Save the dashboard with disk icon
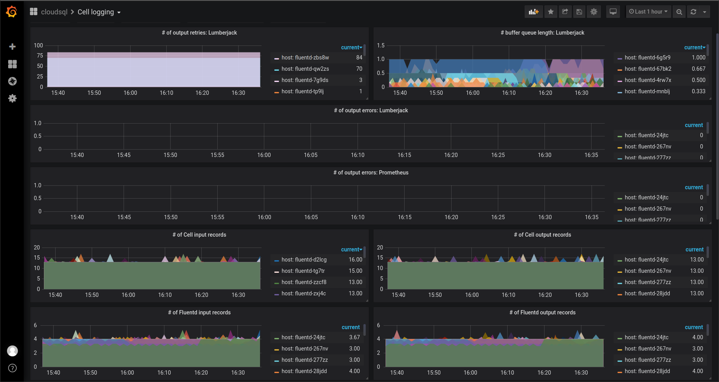The image size is (719, 382). [x=579, y=12]
